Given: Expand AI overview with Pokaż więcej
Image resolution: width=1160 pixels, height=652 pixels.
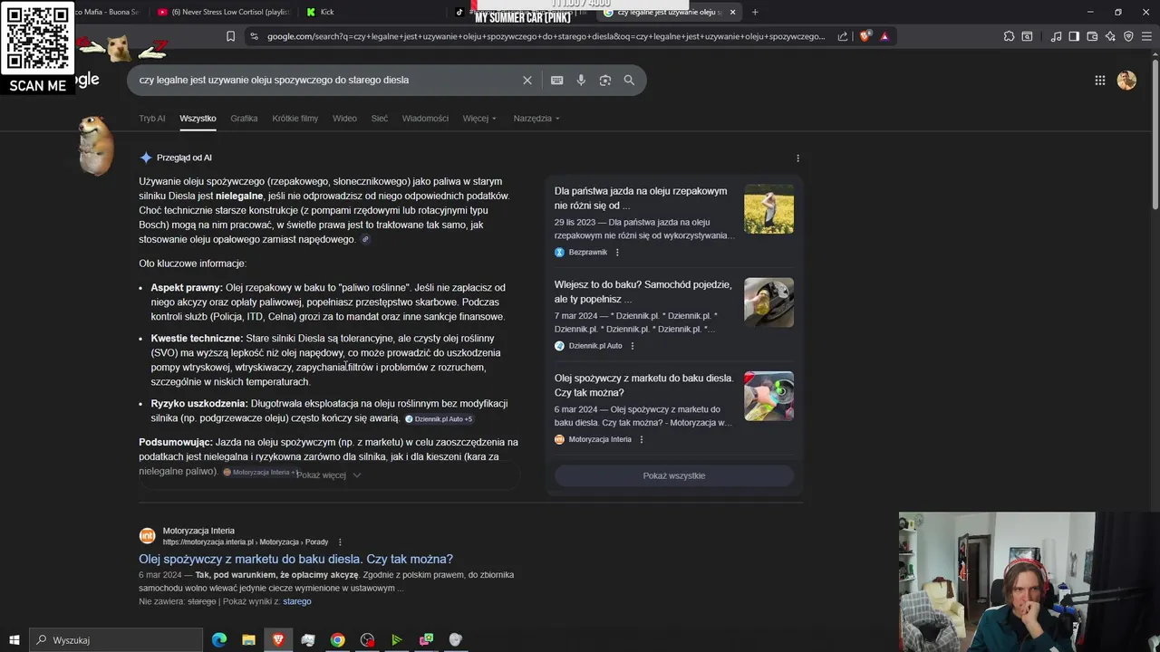Looking at the screenshot, I should pyautogui.click(x=328, y=475).
